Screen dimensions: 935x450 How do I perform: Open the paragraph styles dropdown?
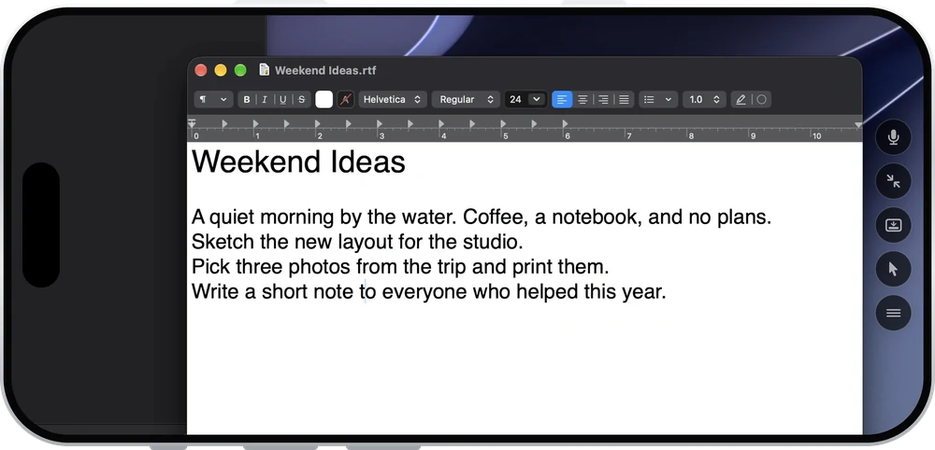coord(213,99)
